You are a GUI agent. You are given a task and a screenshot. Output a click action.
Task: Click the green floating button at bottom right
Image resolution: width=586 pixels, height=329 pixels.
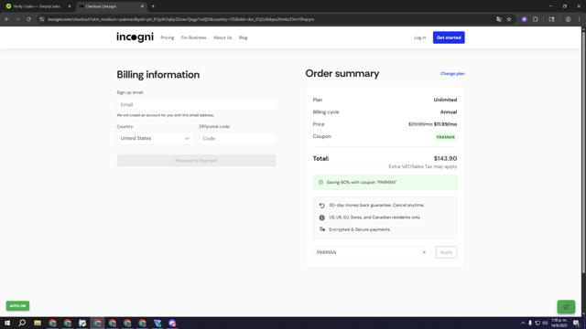pyautogui.click(x=566, y=307)
